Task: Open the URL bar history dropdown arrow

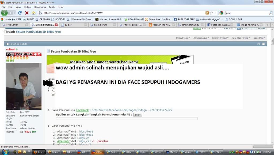Action: [215, 13]
